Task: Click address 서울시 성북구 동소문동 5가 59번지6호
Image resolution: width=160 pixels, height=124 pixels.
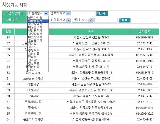Action: click(x=91, y=102)
